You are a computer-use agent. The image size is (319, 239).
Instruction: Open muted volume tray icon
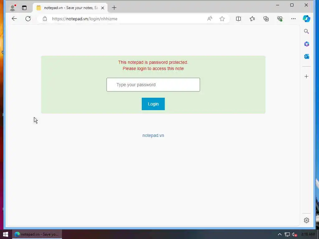point(294,234)
